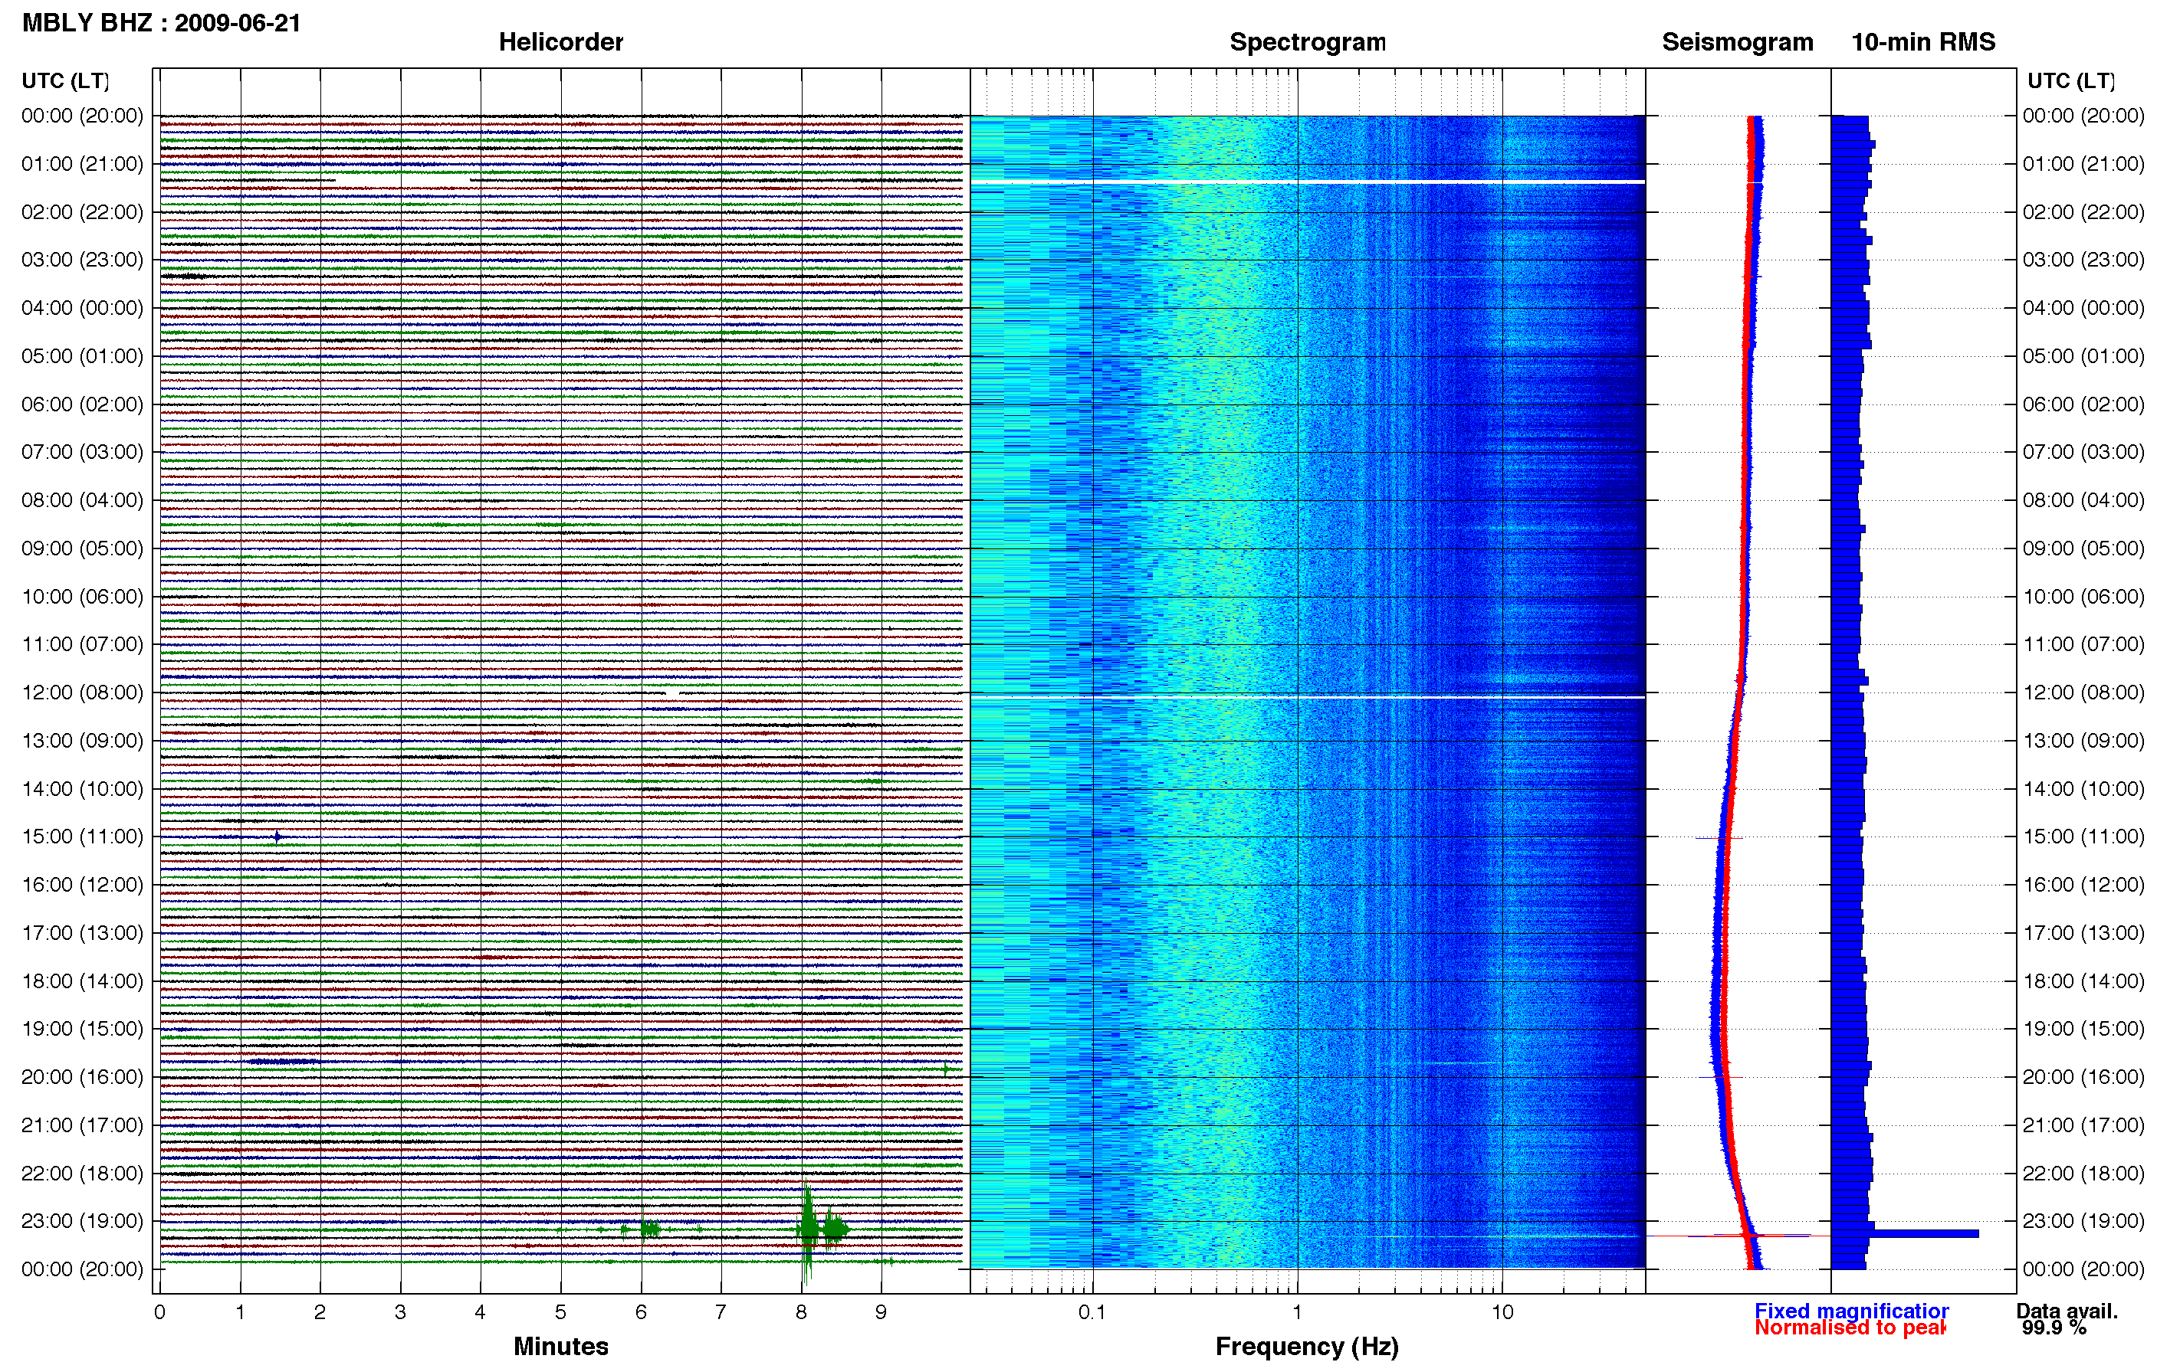The image size is (2180, 1362).
Task: Click the tall RMS bar near 23:00
Action: [1904, 1233]
